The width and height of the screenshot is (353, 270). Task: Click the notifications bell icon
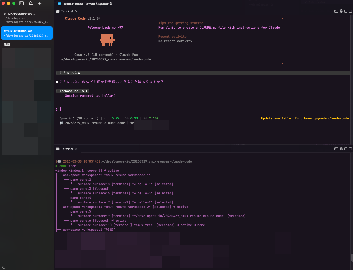31,3
